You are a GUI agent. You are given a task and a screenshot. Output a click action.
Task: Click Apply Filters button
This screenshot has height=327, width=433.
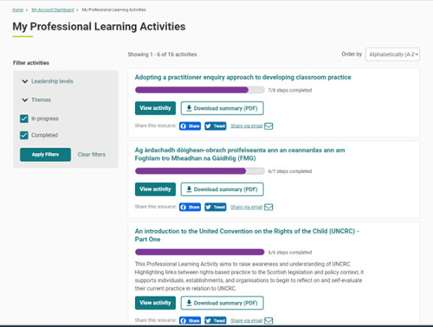[45, 155]
